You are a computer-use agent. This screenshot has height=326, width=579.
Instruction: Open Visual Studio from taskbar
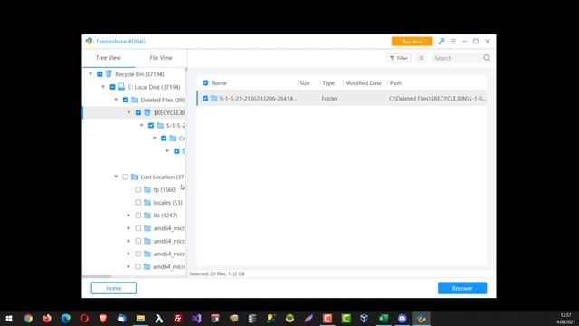pos(196,318)
